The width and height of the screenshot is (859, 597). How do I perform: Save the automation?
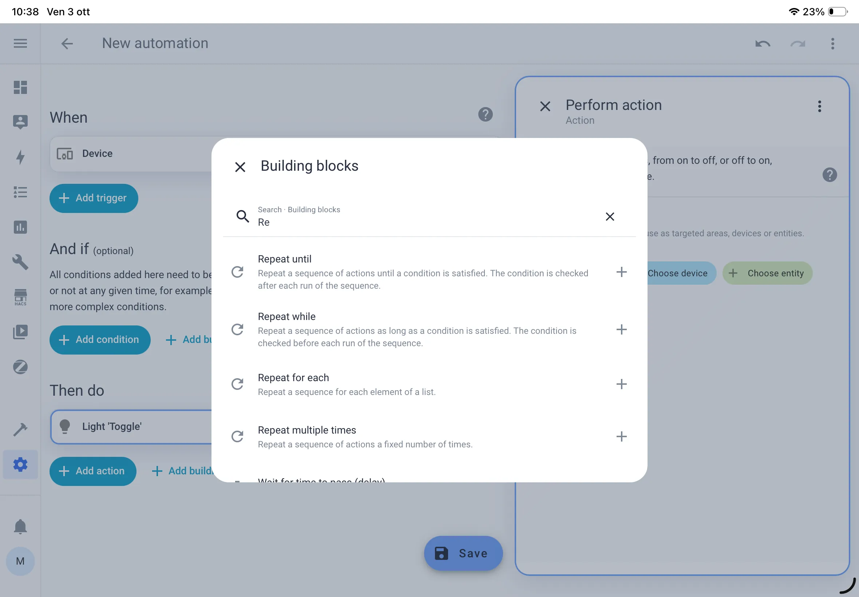[463, 553]
